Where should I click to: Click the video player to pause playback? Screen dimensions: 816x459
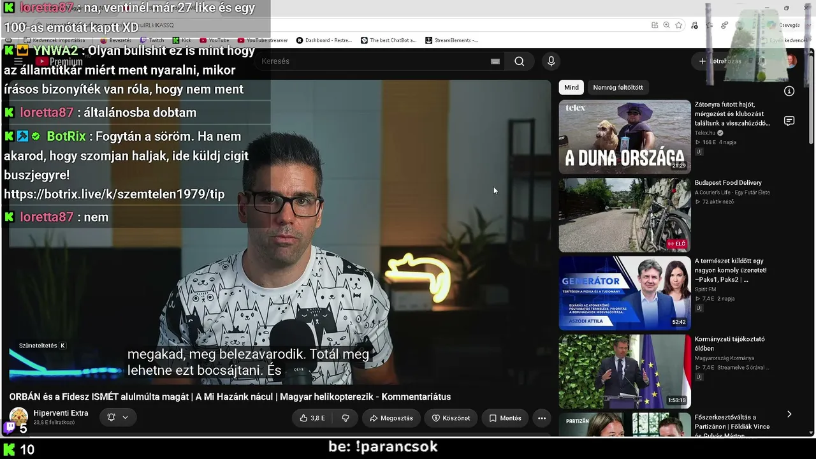pyautogui.click(x=279, y=232)
